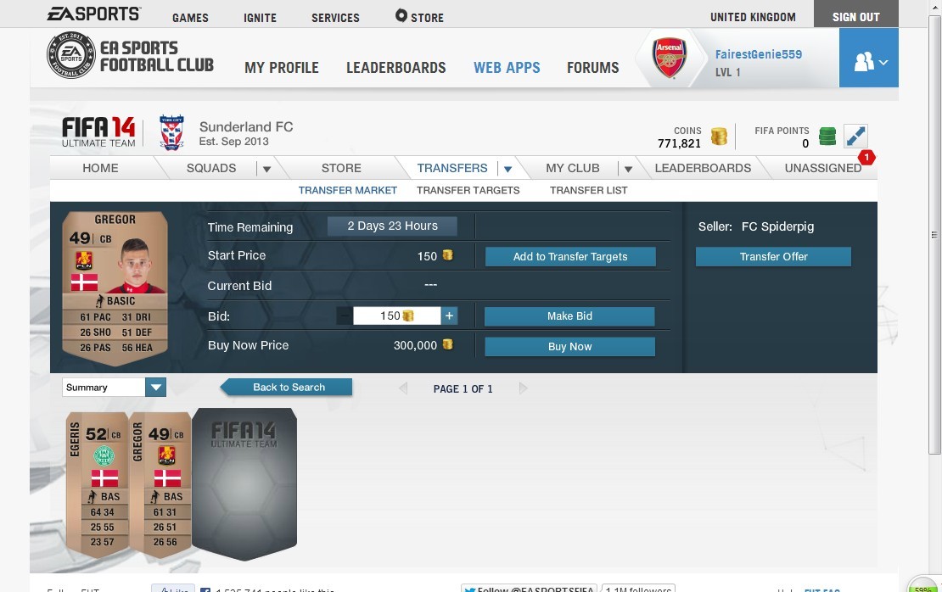Decrease the bid with the minus button

(345, 316)
